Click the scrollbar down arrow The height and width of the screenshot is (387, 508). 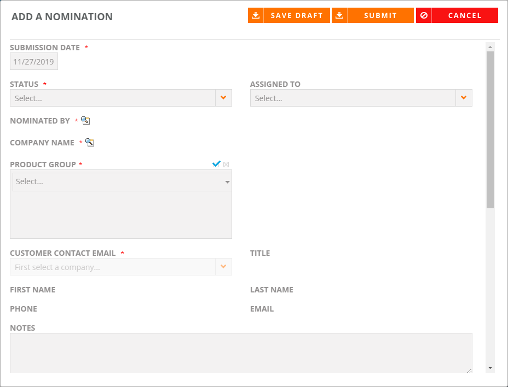click(x=490, y=368)
